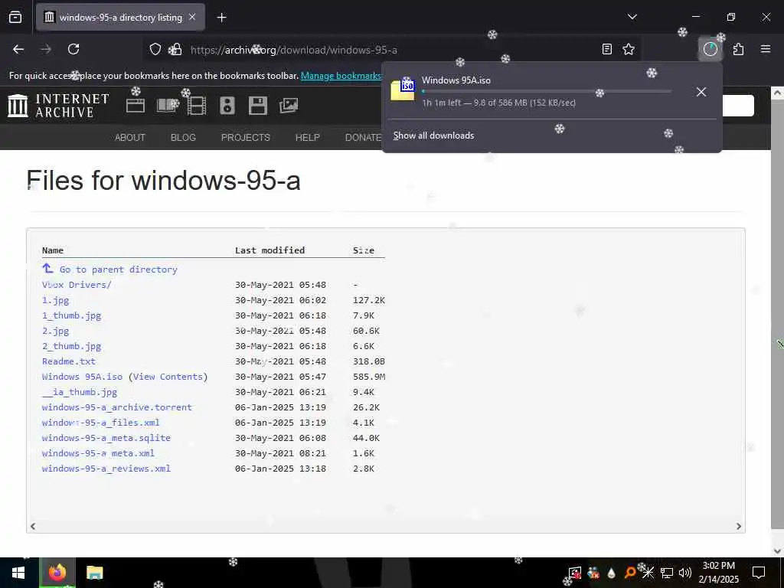Open the Archive audio speaker icon
784x588 pixels.
227,106
